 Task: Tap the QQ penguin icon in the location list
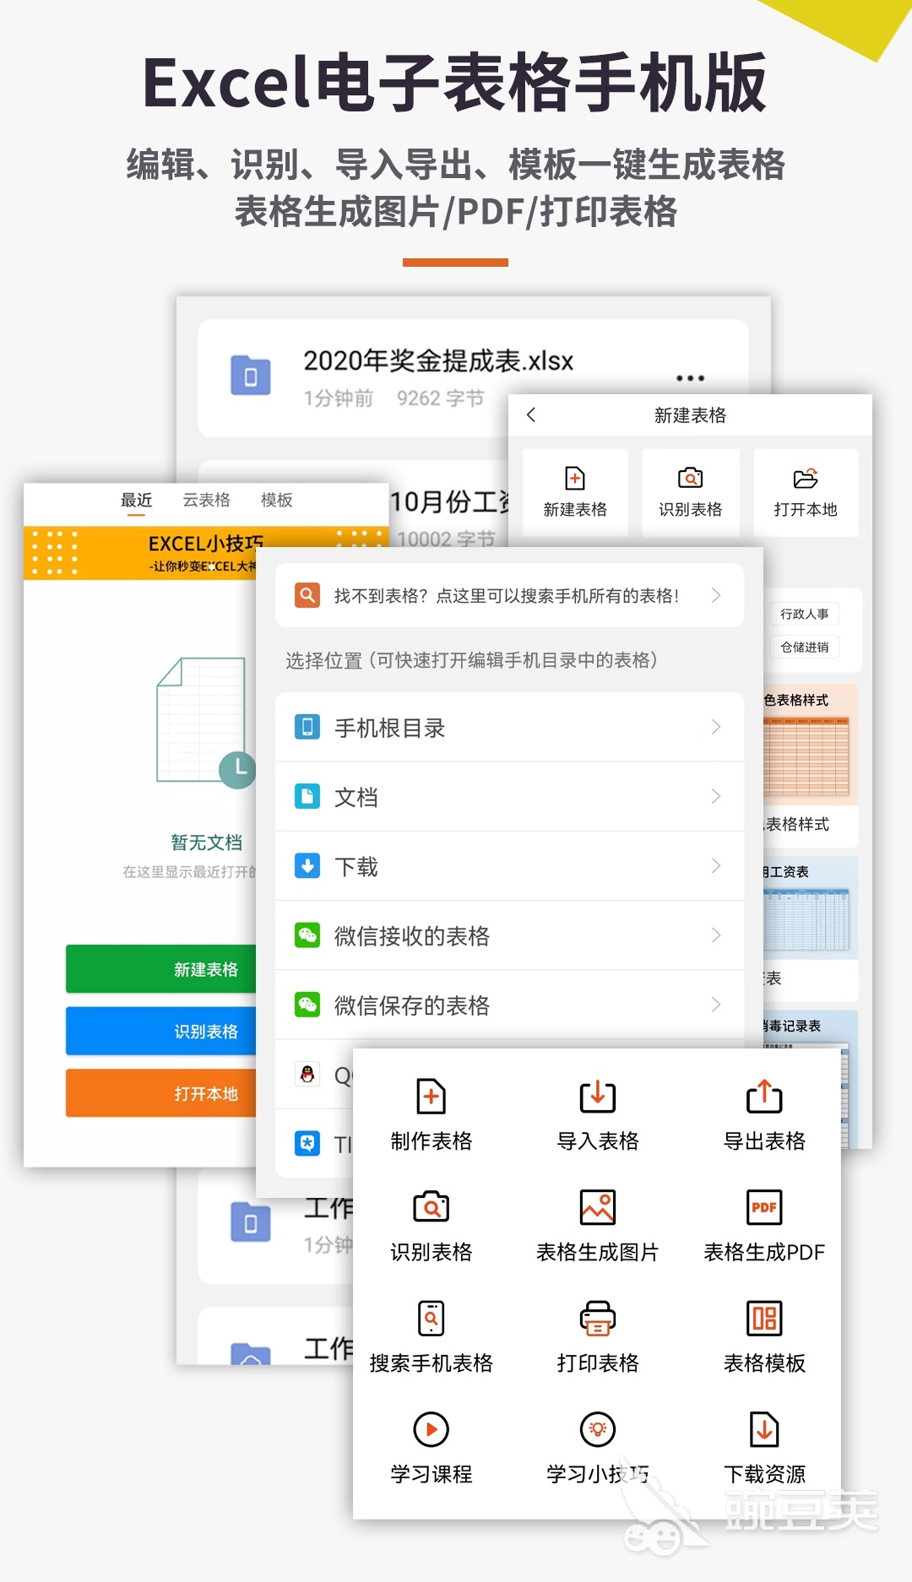tap(307, 1074)
